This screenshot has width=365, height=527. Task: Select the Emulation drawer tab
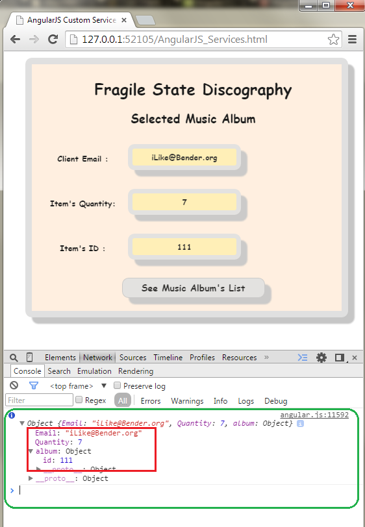pyautogui.click(x=94, y=371)
